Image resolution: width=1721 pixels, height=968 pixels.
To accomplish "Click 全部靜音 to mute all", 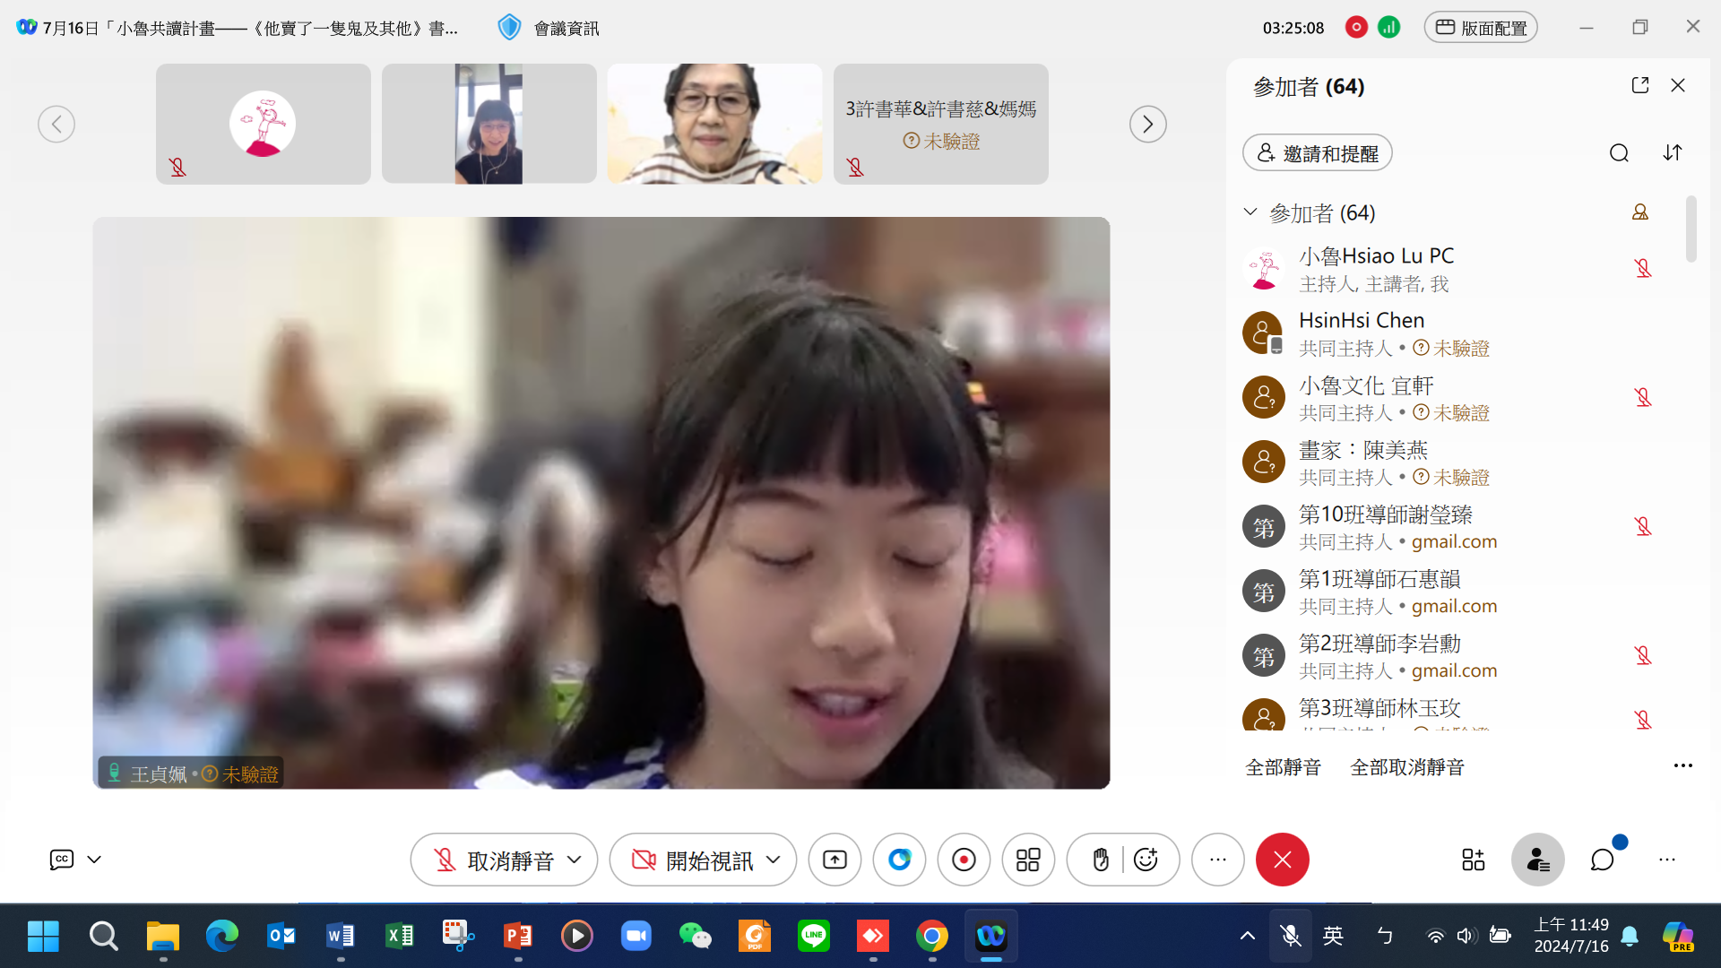I will point(1284,767).
